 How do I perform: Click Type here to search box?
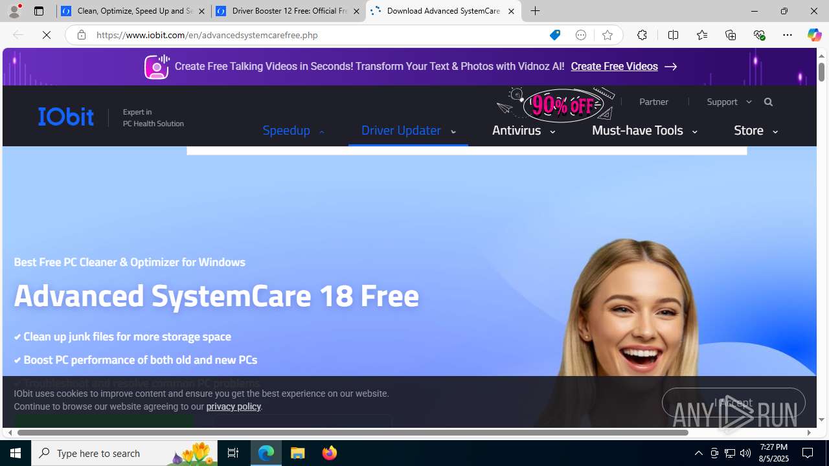click(x=123, y=453)
